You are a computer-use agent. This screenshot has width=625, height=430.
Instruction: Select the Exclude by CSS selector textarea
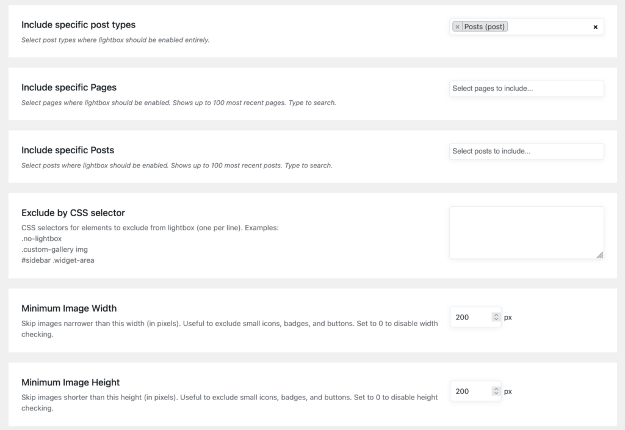tap(526, 232)
